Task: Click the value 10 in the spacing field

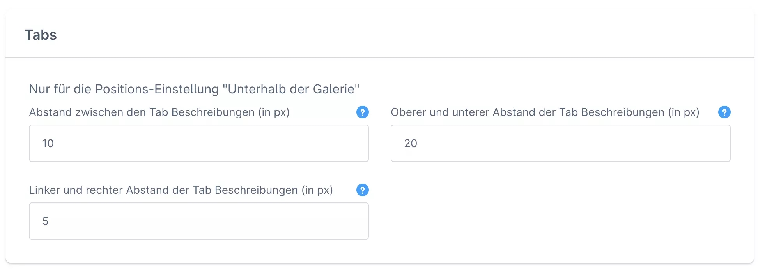Action: [x=48, y=144]
